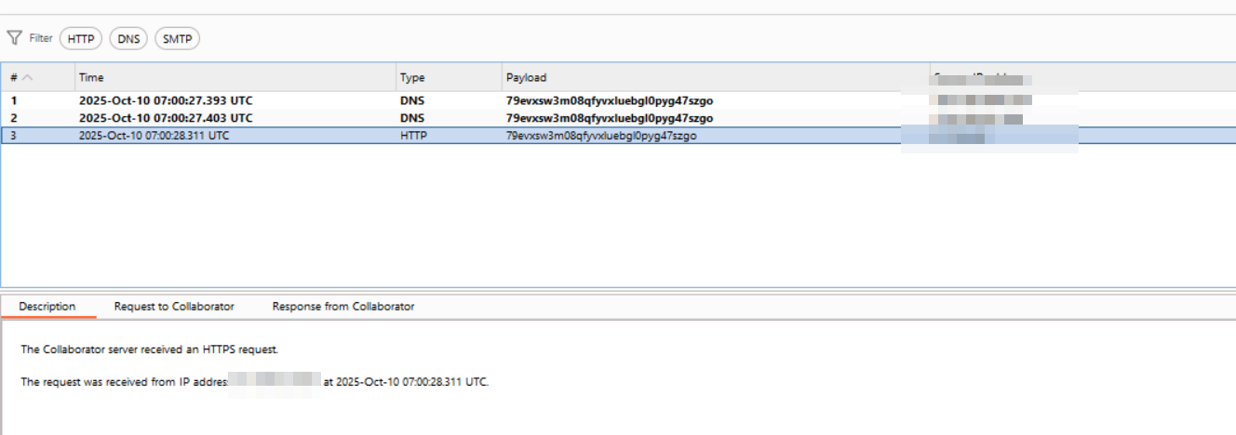Image resolution: width=1236 pixels, height=435 pixels.
Task: Select interaction row number 2
Action: [x=618, y=118]
